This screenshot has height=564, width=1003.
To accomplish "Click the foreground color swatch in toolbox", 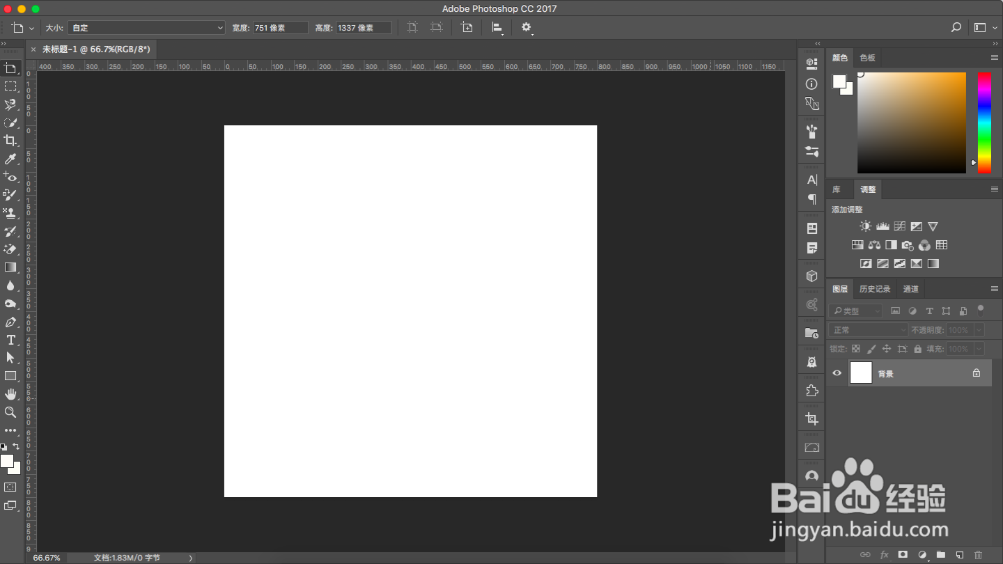I will click(7, 461).
